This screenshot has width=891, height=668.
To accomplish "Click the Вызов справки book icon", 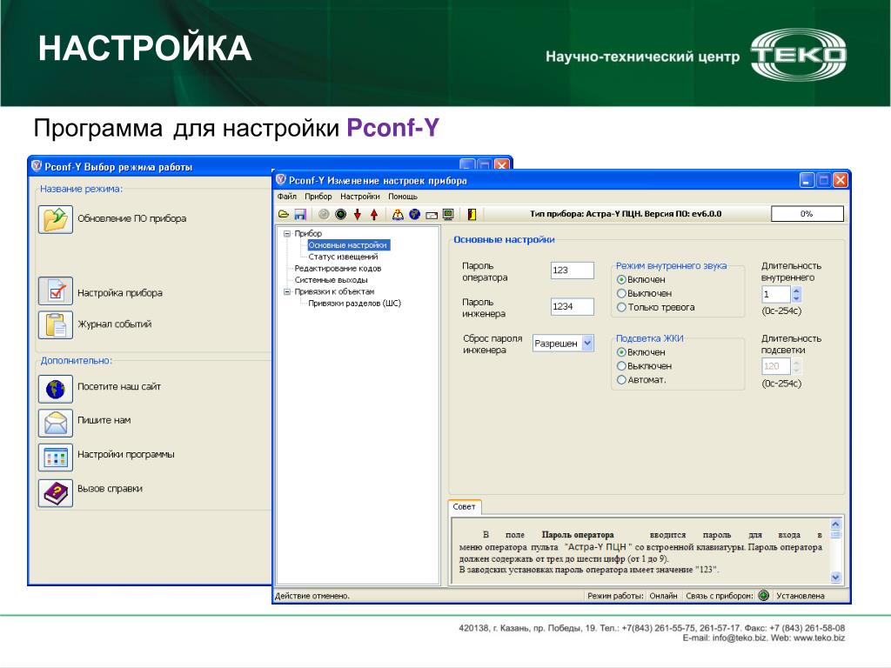I will click(56, 492).
